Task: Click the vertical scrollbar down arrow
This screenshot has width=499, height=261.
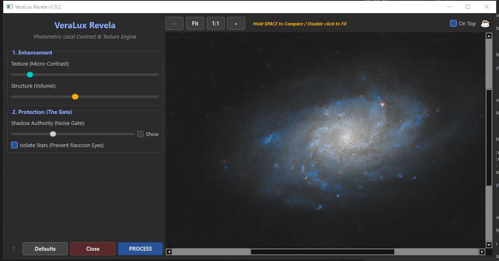Action: (489, 245)
